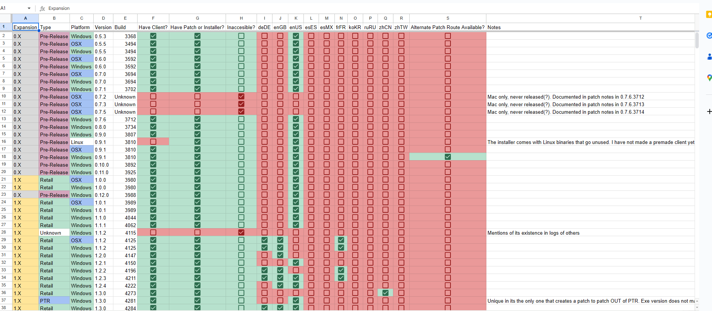This screenshot has width=712, height=311.
Task: Click the A1 Name box field
Action: click(13, 8)
